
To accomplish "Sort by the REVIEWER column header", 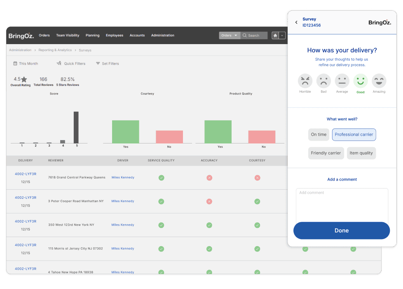I will 56,160.
